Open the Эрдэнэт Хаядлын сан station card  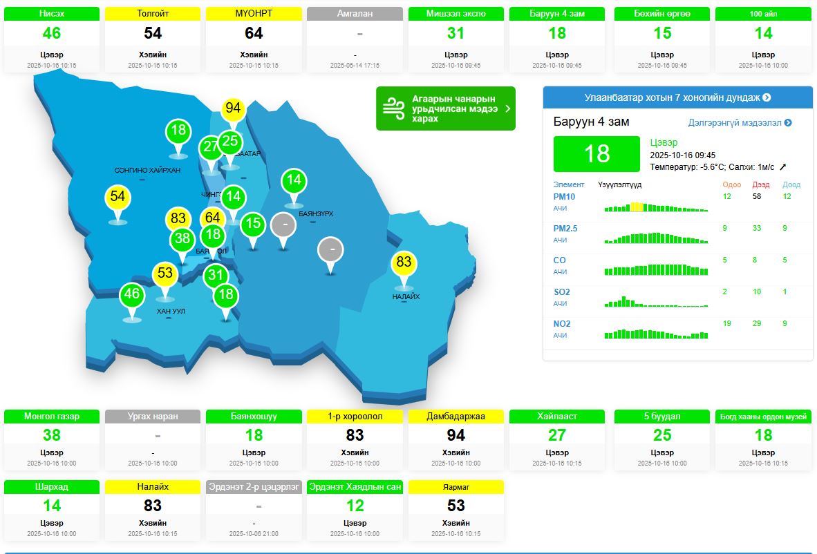point(355,510)
